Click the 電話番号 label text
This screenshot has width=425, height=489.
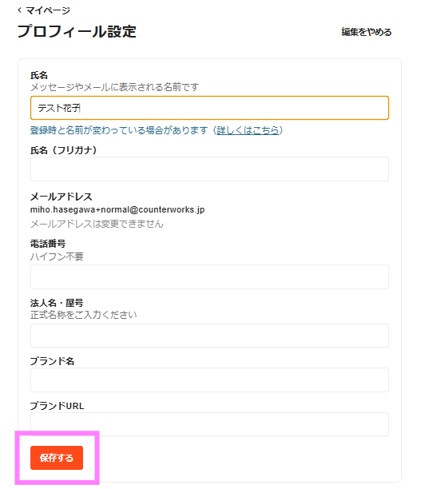click(48, 244)
